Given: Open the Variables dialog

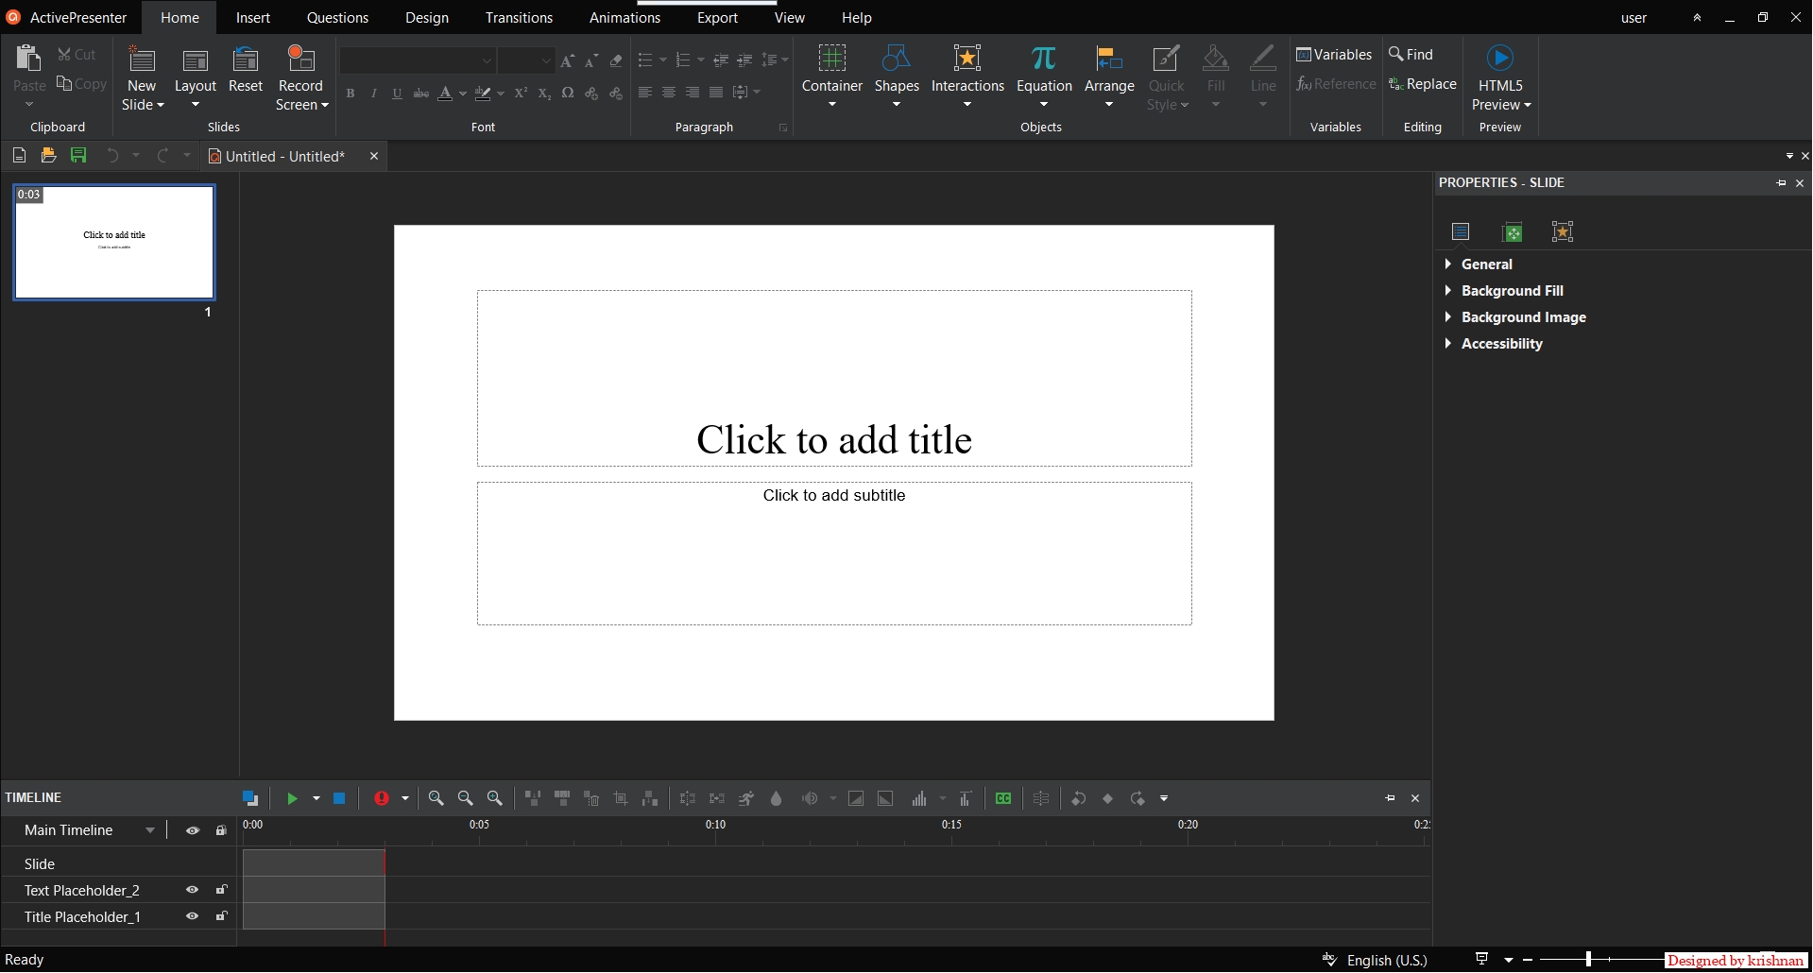Looking at the screenshot, I should (1334, 55).
